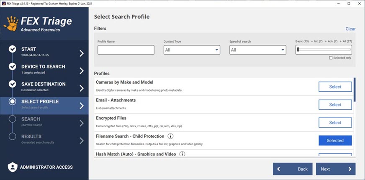Click the Profile Name input field

pos(126,50)
